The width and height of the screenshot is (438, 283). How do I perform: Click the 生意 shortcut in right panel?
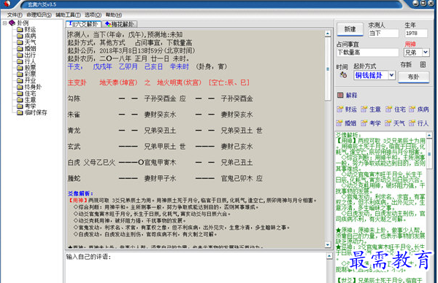(371, 109)
